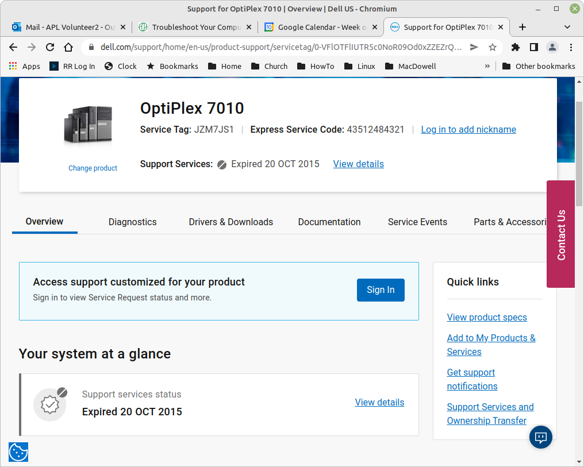Click the page vertical scrollbar thumb
Image resolution: width=584 pixels, height=467 pixels.
coord(579,154)
